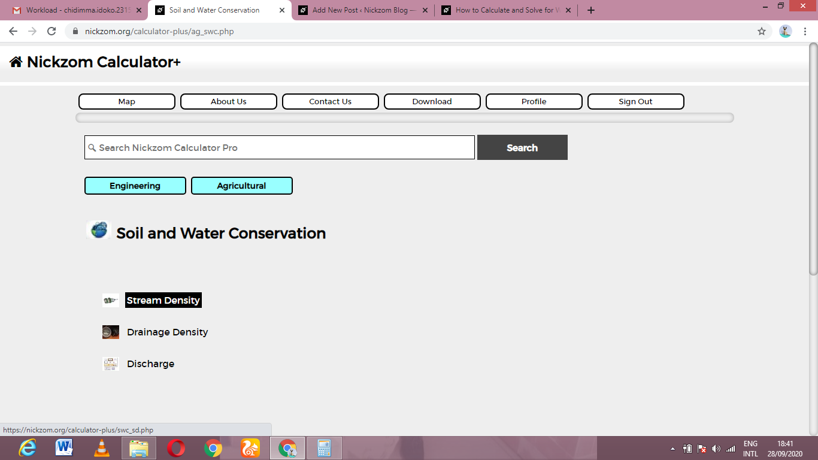The width and height of the screenshot is (818, 460).
Task: Click the Stream Density thumbnail icon
Action: pos(110,300)
